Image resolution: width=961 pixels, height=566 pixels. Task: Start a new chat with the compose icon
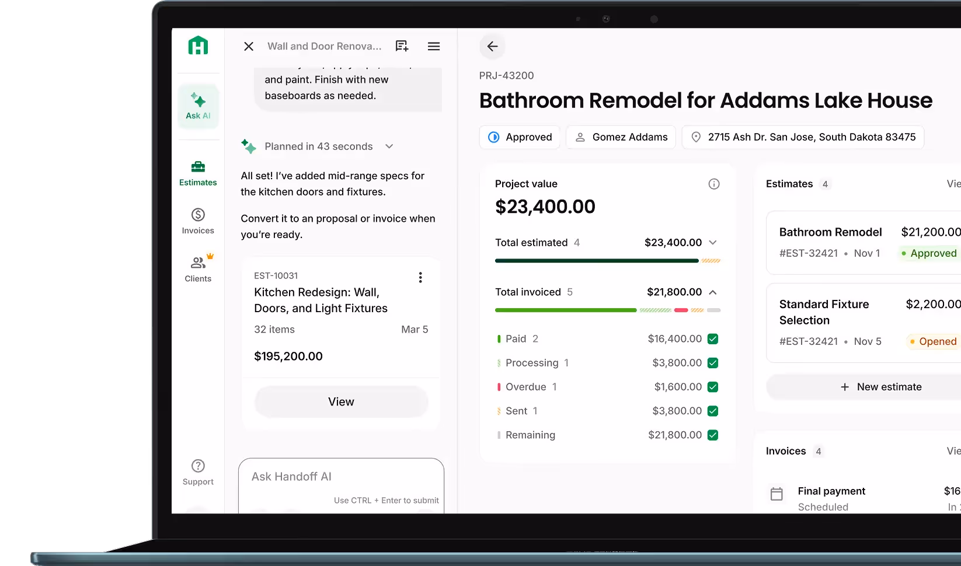tap(402, 46)
